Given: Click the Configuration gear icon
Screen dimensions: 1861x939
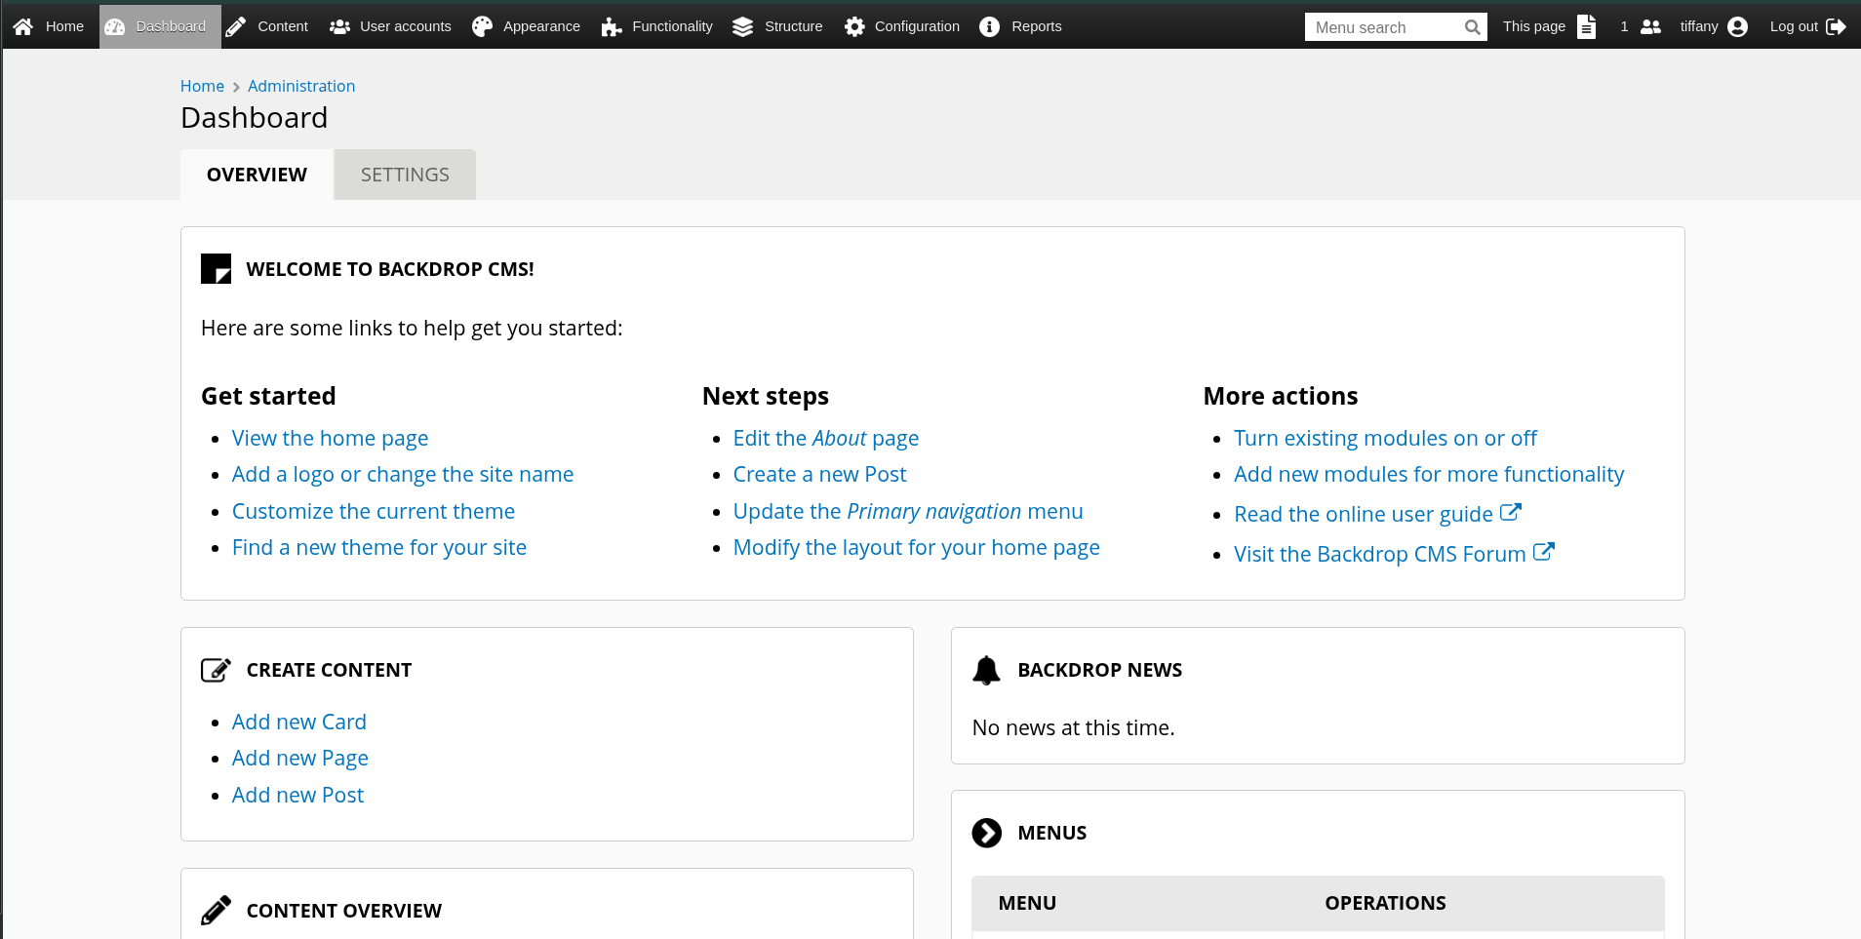Looking at the screenshot, I should [x=854, y=26].
